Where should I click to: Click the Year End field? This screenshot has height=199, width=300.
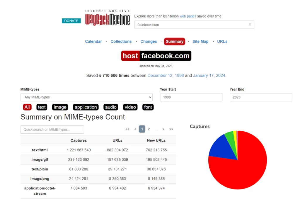pos(261,97)
